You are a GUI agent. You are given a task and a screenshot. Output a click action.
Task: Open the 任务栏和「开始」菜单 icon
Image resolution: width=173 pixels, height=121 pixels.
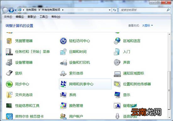pyautogui.click(x=9, y=52)
